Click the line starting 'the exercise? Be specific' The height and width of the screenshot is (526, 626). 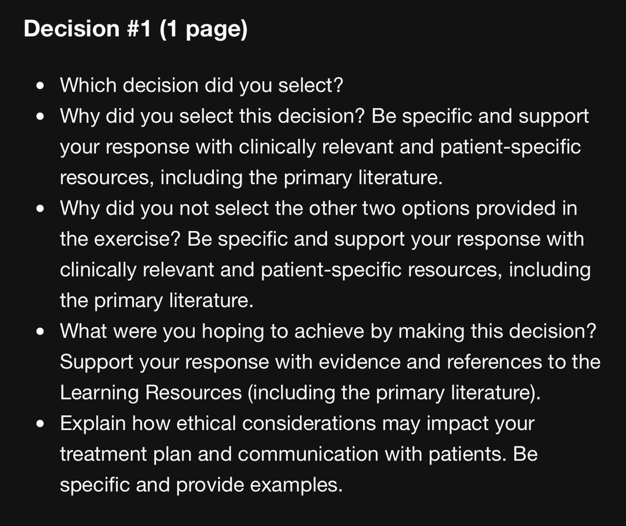coord(322,239)
